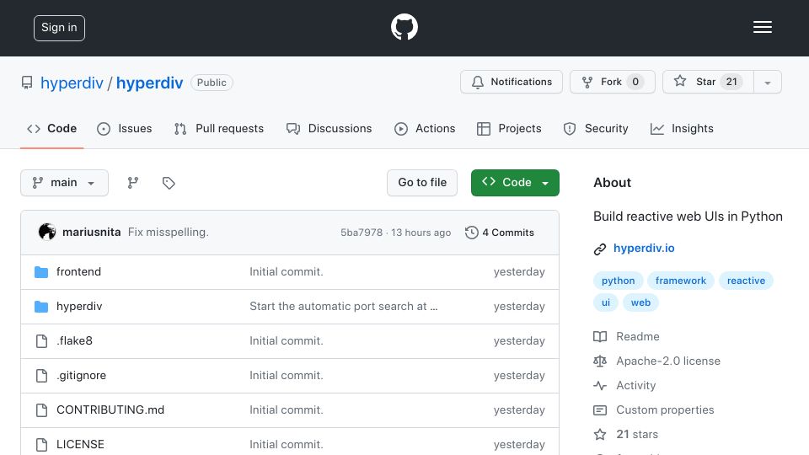Expand the green Code dropdown
This screenshot has width=809, height=455.
point(515,183)
